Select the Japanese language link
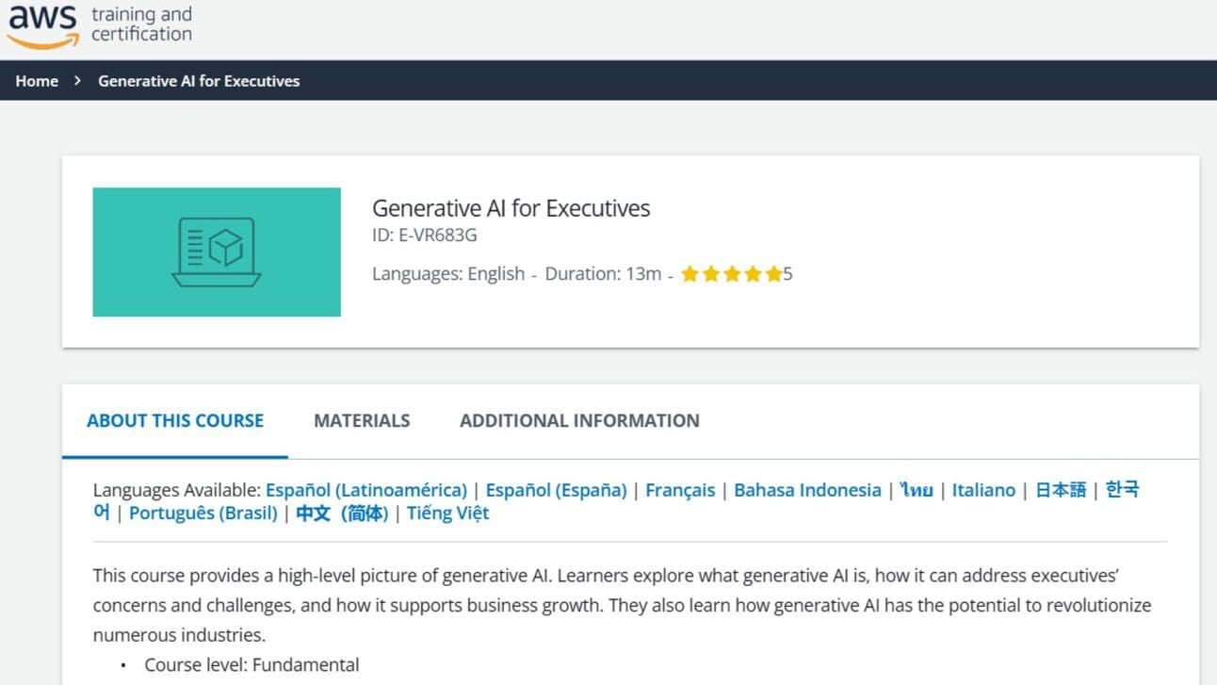1217x685 pixels. (1061, 490)
